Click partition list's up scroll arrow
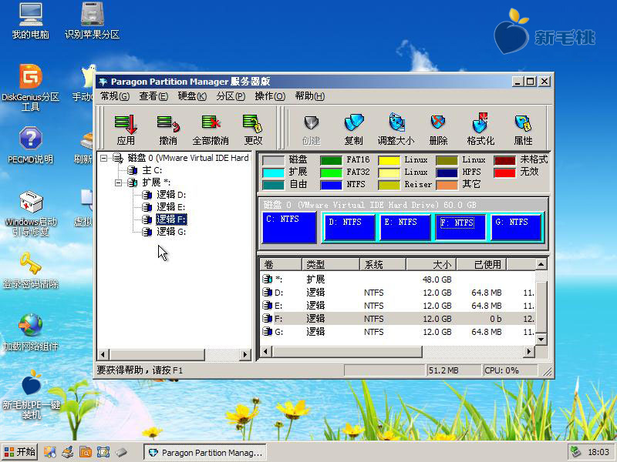This screenshot has height=462, width=617. point(541,264)
